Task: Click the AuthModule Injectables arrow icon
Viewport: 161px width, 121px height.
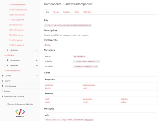Action: [7, 65]
